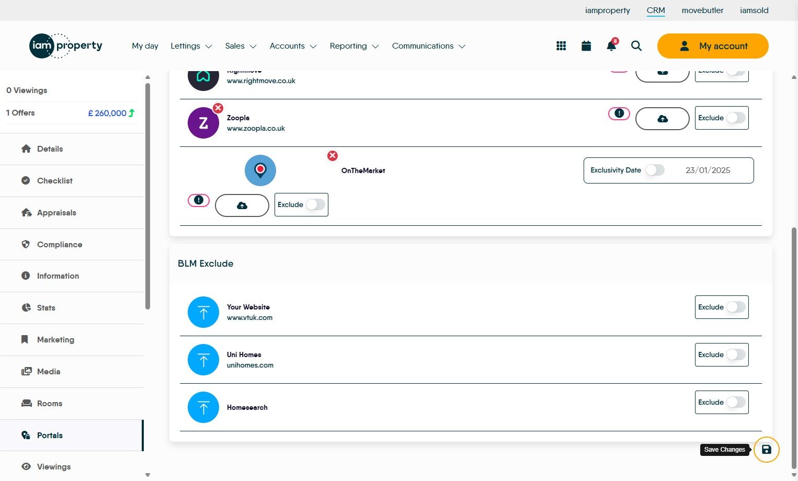This screenshot has height=481, width=798.
Task: Click the Uni Homes upload arrow icon
Action: coord(203,360)
